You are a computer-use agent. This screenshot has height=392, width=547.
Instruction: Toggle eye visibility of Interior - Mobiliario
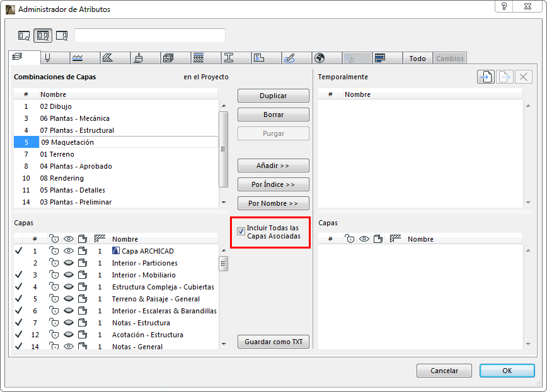click(69, 275)
